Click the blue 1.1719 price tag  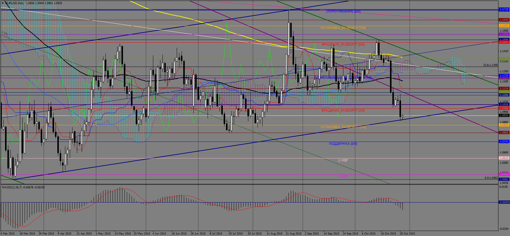tap(504, 9)
